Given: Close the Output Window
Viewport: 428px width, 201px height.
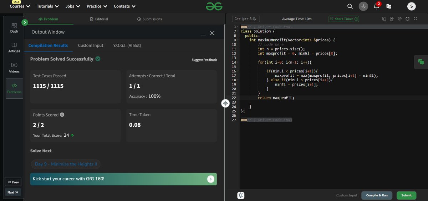Looking at the screenshot, I should pyautogui.click(x=212, y=33).
